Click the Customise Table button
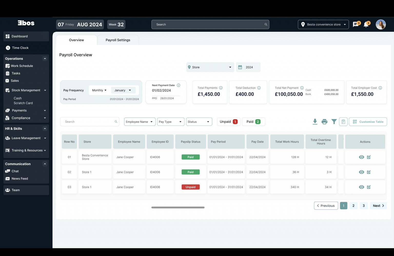The height and width of the screenshot is (256, 394). (x=368, y=122)
